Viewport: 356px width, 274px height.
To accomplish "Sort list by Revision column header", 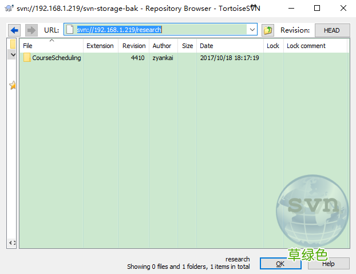I will tap(134, 46).
